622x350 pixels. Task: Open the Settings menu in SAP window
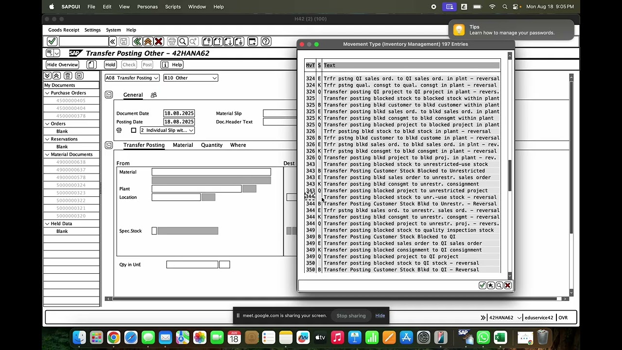coord(92,30)
